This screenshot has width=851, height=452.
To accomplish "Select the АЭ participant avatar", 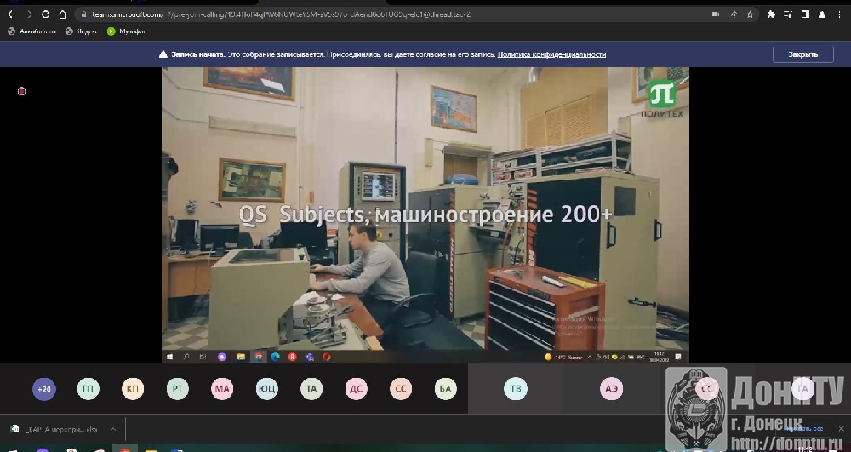I will (x=611, y=389).
